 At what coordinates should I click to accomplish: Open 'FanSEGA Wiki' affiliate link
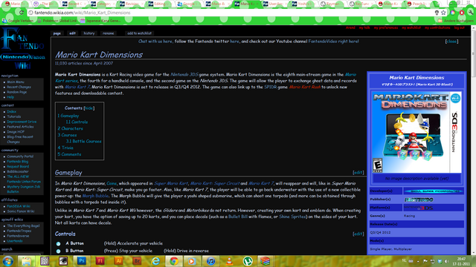coord(19,206)
